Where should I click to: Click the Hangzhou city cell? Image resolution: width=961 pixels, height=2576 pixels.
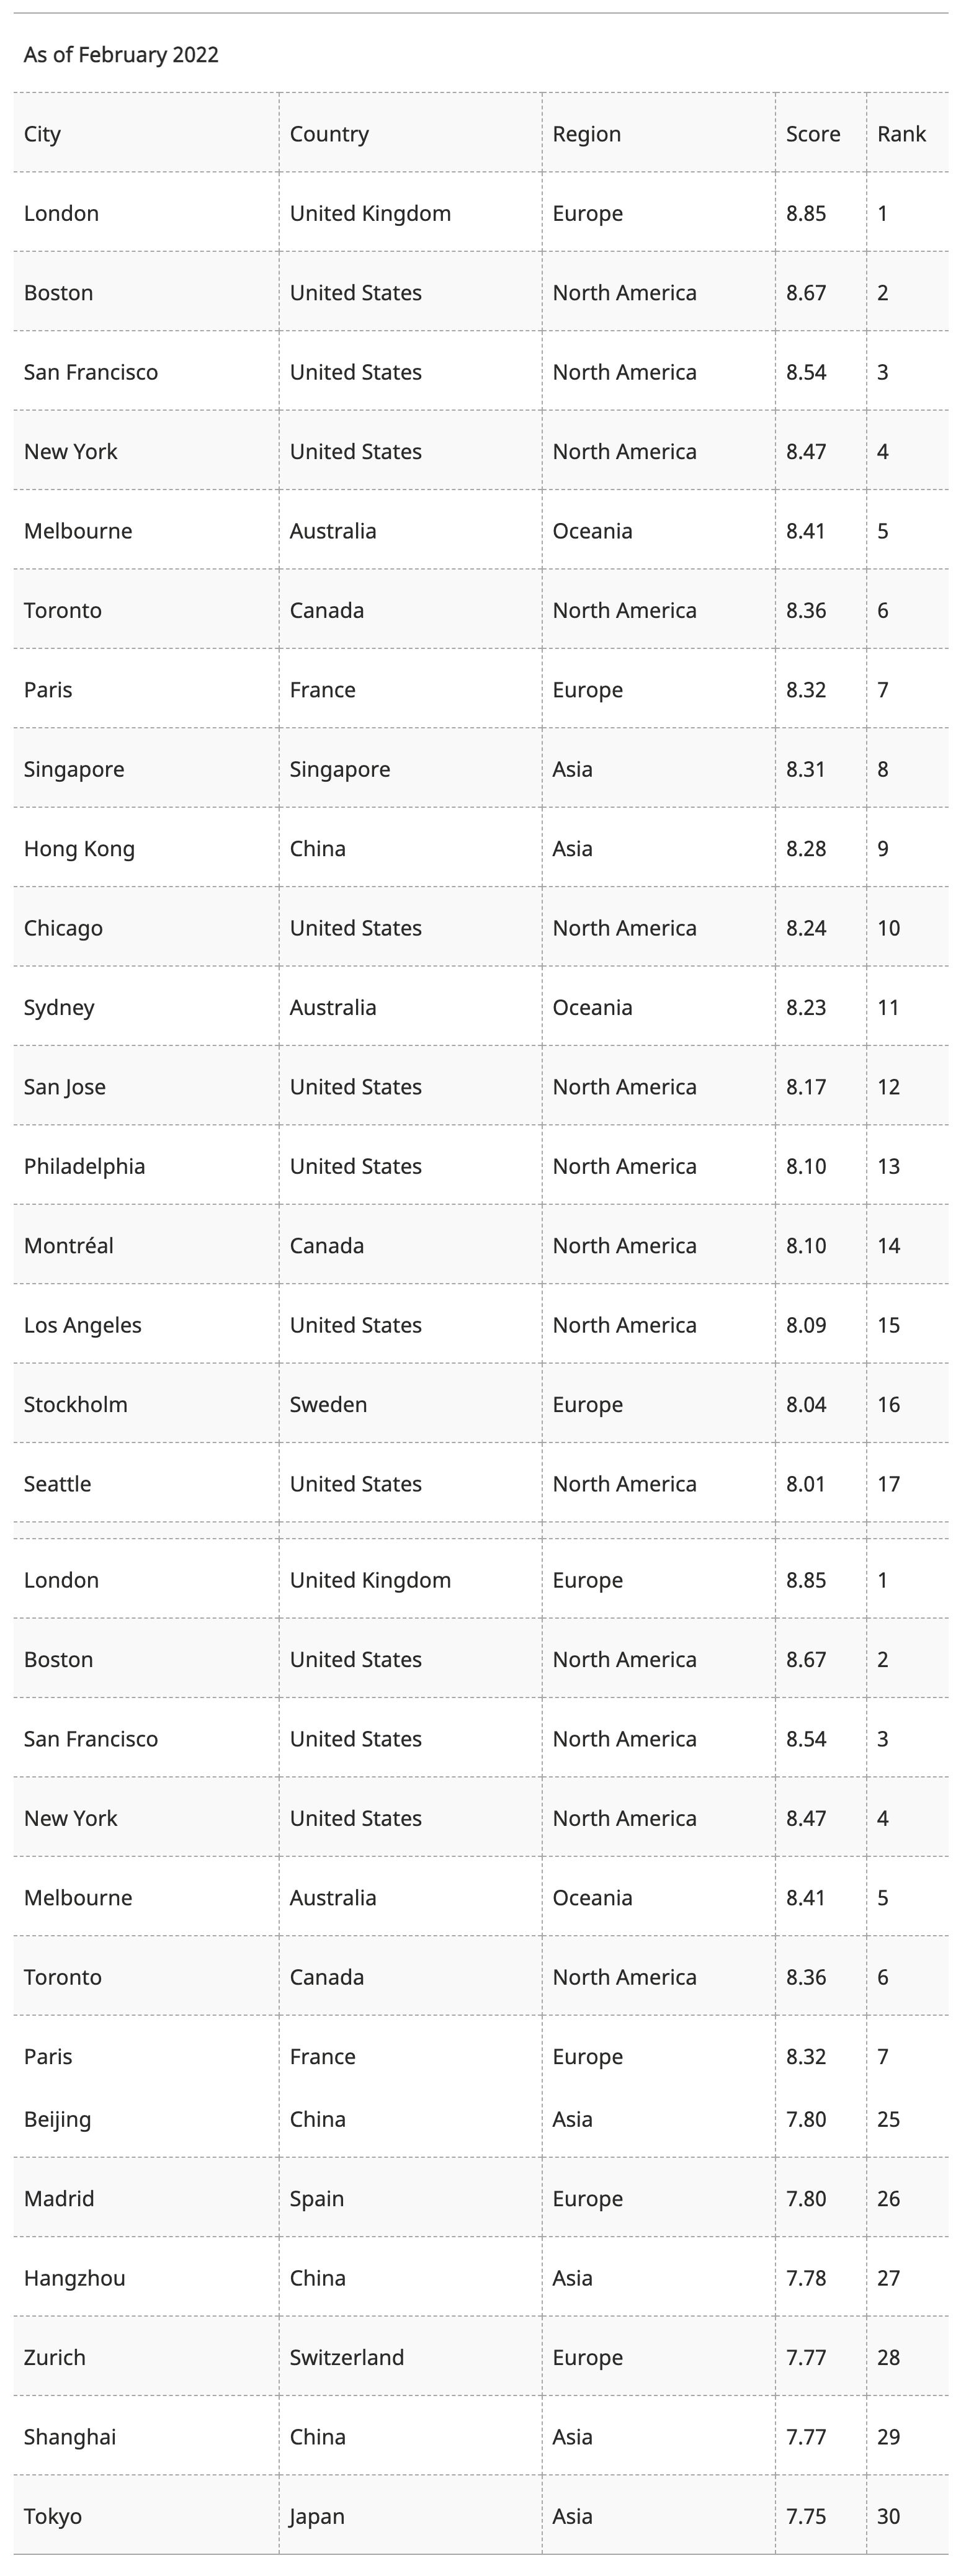(x=75, y=2277)
